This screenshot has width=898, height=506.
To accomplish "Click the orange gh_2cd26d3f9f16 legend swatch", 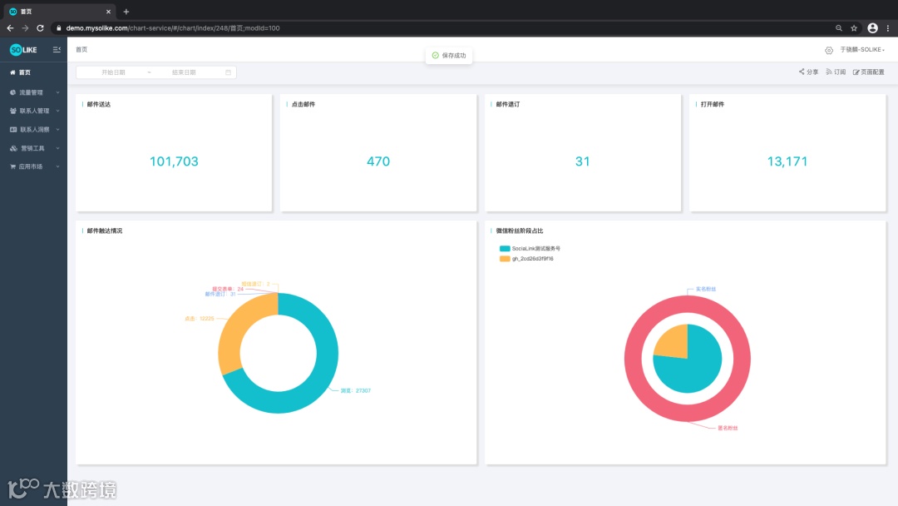I will [x=505, y=259].
